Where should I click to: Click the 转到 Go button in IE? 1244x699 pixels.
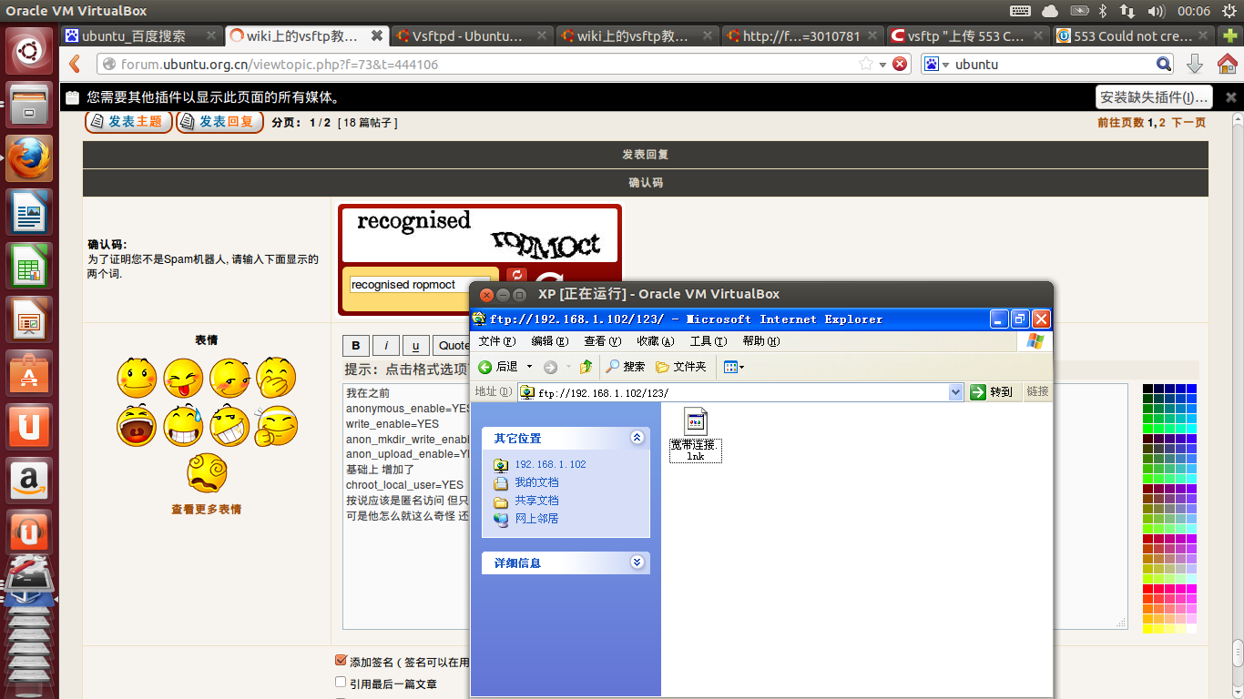click(993, 391)
